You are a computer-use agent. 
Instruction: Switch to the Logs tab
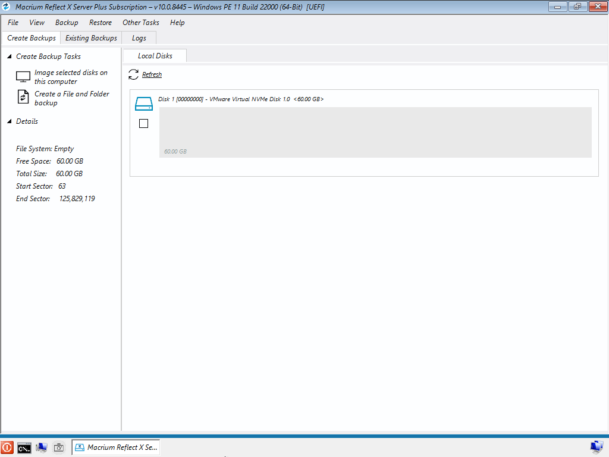tap(139, 38)
